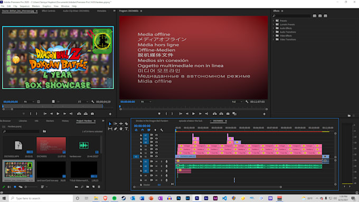Screen dimensions: 359x202
Task: Add marker in Program monitor
Action: coord(159,114)
